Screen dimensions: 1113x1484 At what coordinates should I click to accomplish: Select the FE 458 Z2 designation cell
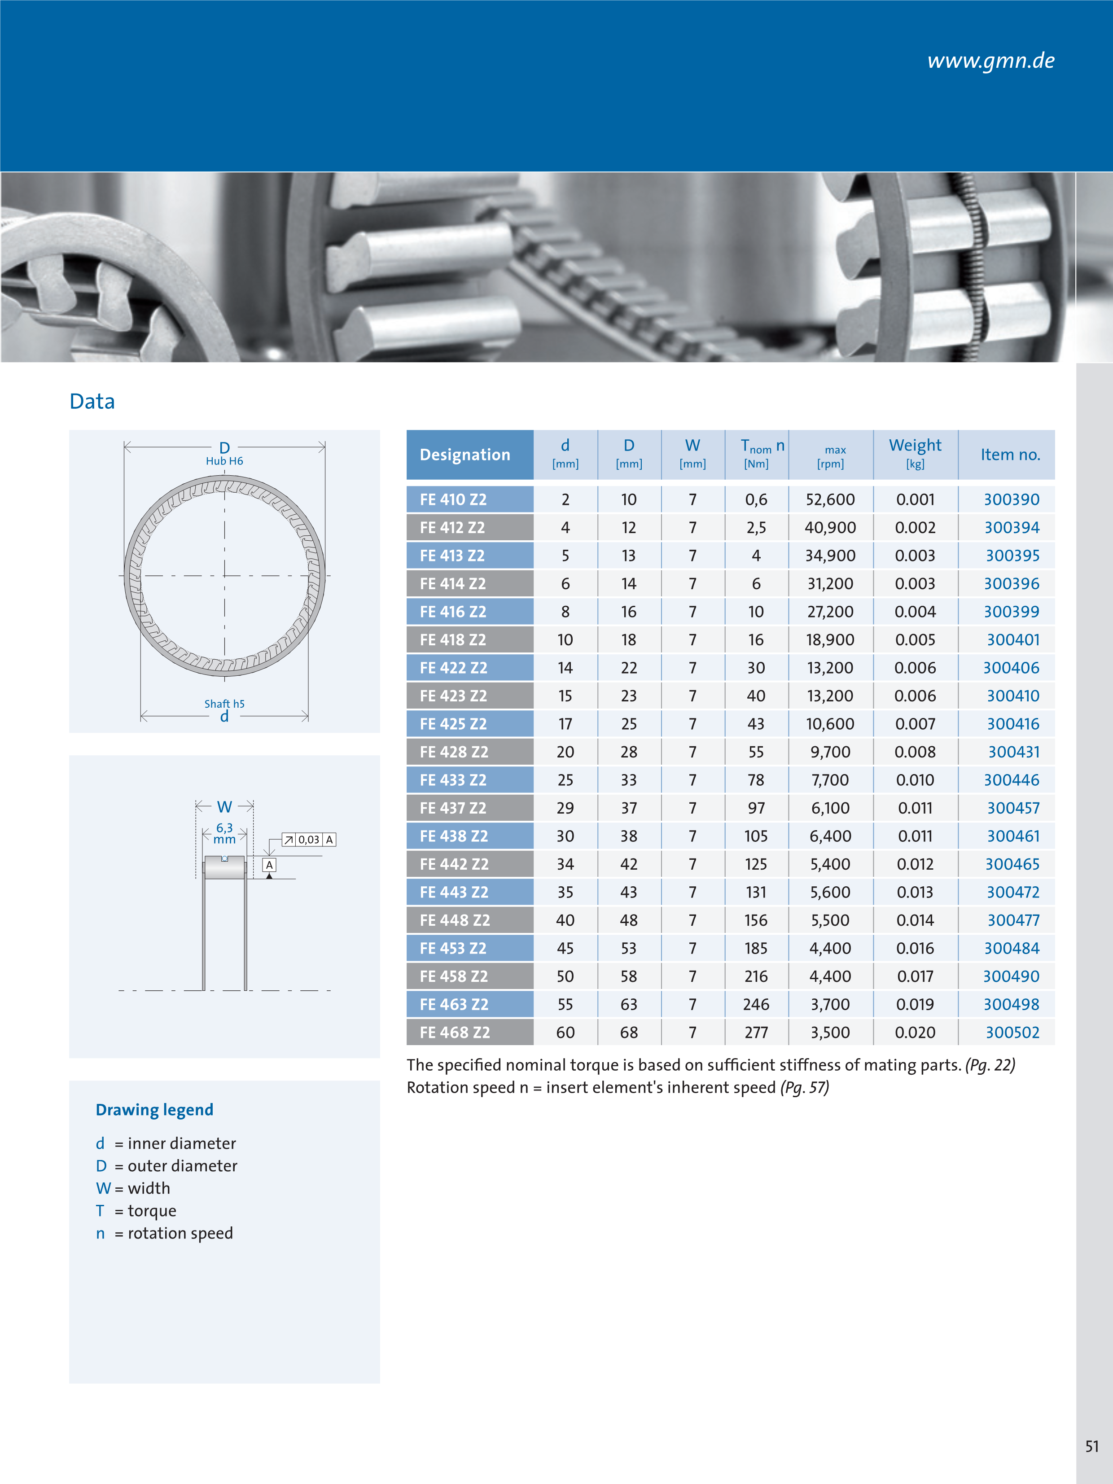click(x=469, y=977)
